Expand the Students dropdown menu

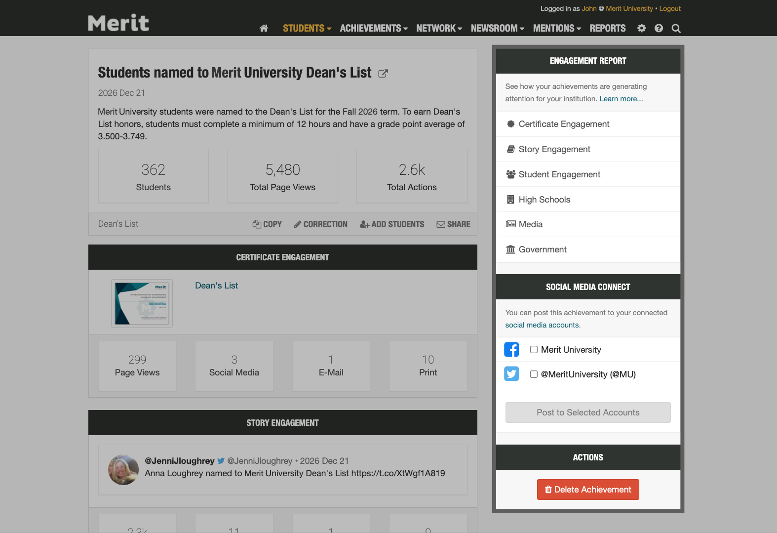(307, 28)
